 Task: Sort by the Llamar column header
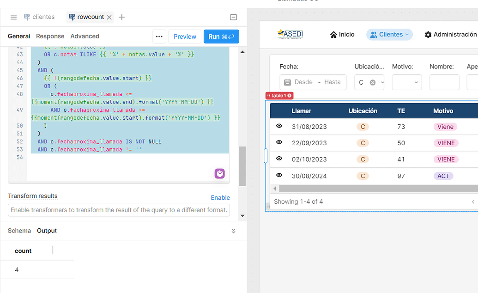[301, 111]
